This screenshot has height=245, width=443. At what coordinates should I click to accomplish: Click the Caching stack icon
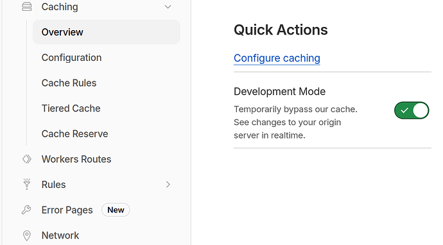pos(27,6)
